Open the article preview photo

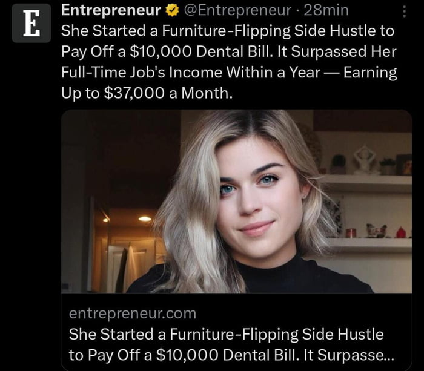[236, 201]
